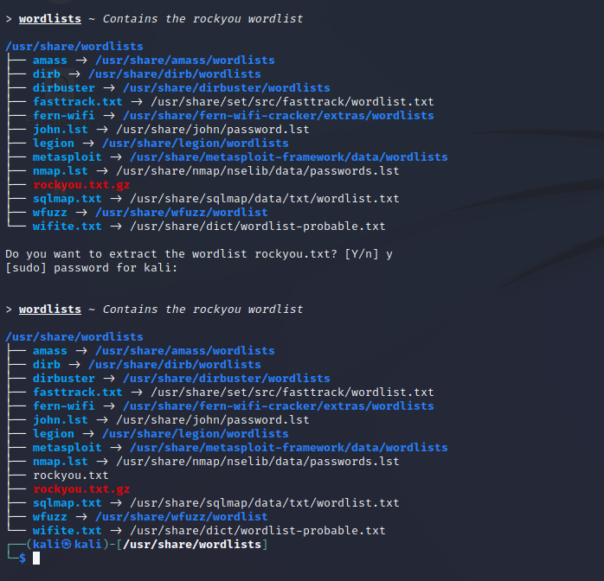
Task: Click 'wfuzz' entry in the first tree
Action: [49, 213]
